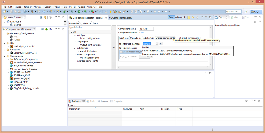Open Component Inspector view menu triangle
The image size is (265, 133).
point(202,17)
